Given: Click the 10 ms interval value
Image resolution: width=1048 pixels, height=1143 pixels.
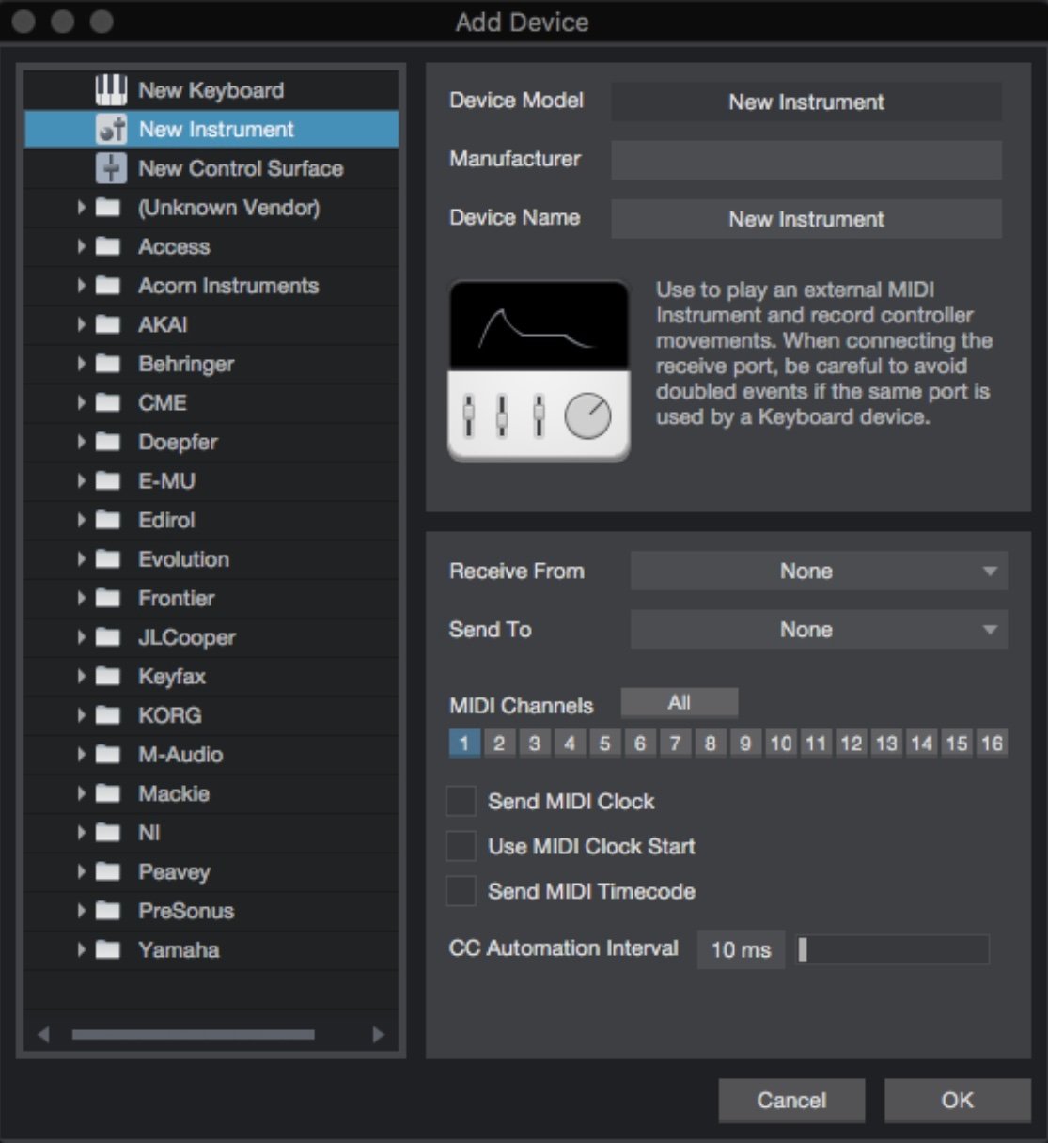Looking at the screenshot, I should tap(741, 949).
